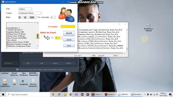
Task: Click the Back button
Action: pyautogui.click(x=69, y=46)
